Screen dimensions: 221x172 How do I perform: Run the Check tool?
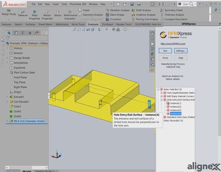84,10
